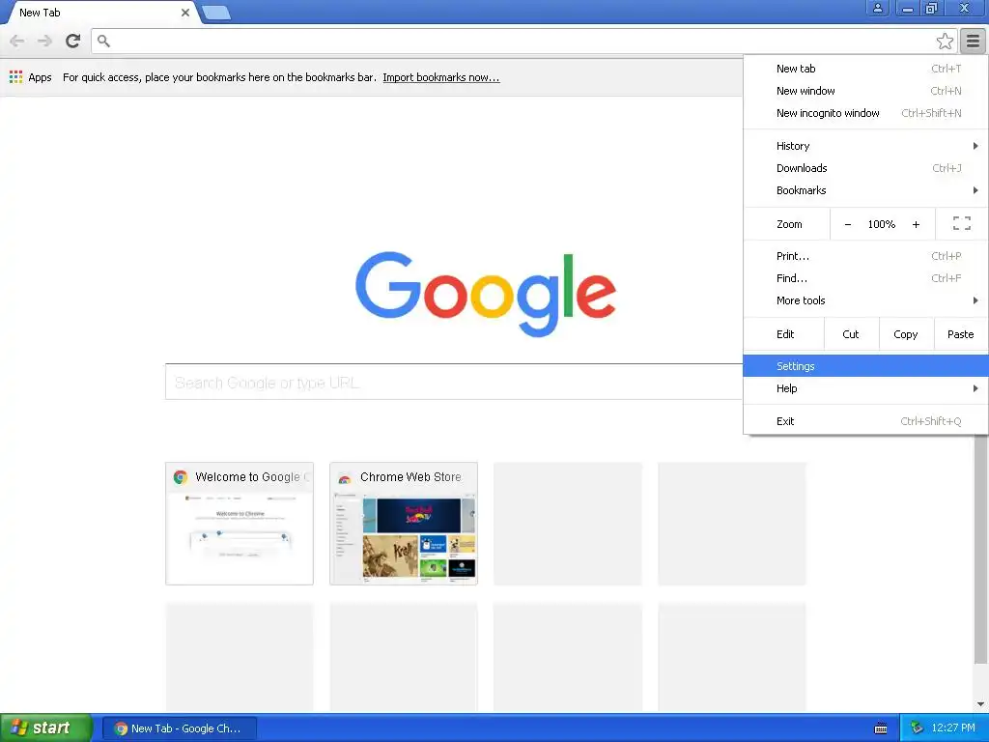The image size is (989, 742).
Task: Click the scrollbar down arrow
Action: (x=981, y=704)
